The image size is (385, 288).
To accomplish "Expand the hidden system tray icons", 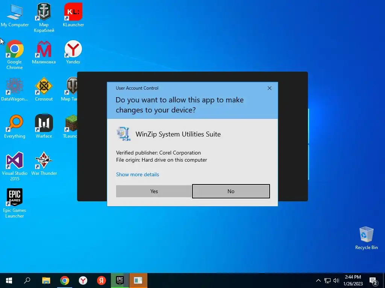I will pos(318,280).
